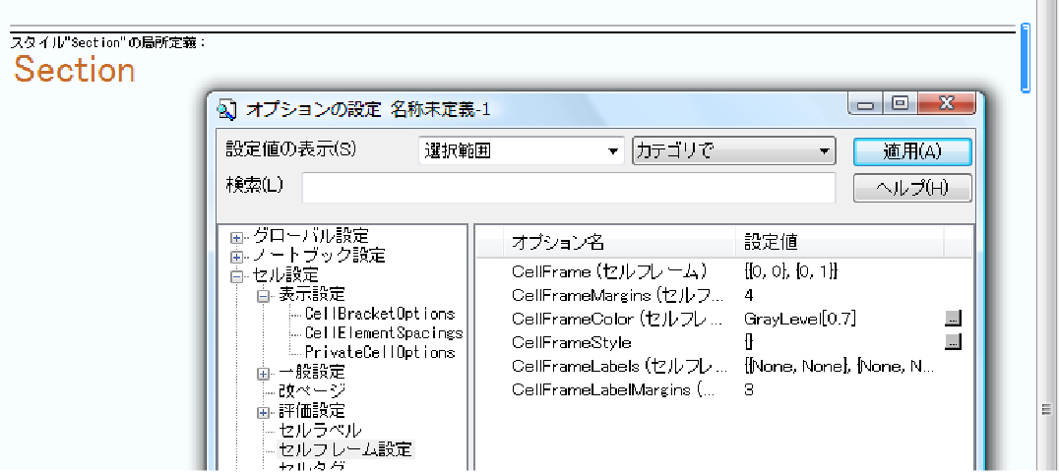Image resolution: width=1059 pixels, height=472 pixels.
Task: Select the blue Section cell bracket
Action: 1026,57
